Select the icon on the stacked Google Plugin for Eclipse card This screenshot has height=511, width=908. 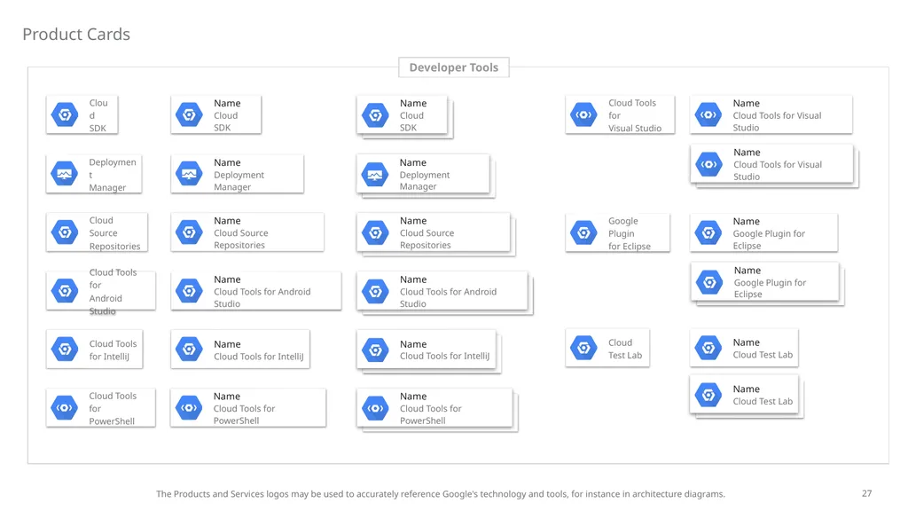click(709, 283)
